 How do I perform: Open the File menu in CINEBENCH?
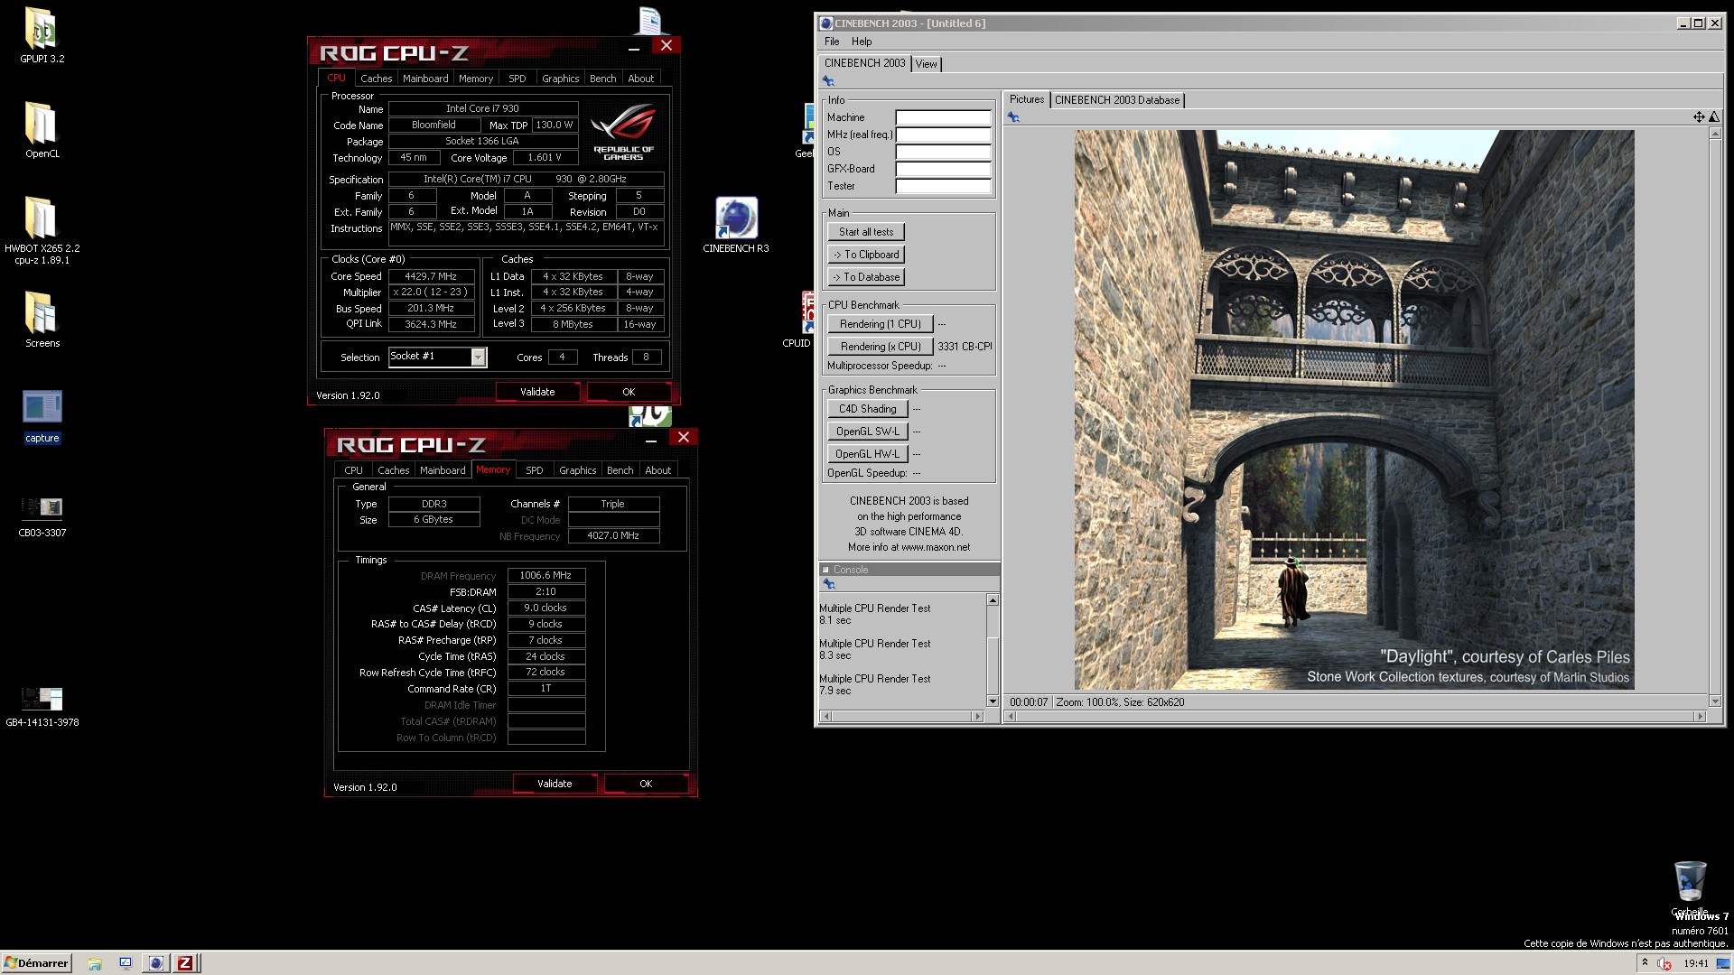pyautogui.click(x=832, y=42)
